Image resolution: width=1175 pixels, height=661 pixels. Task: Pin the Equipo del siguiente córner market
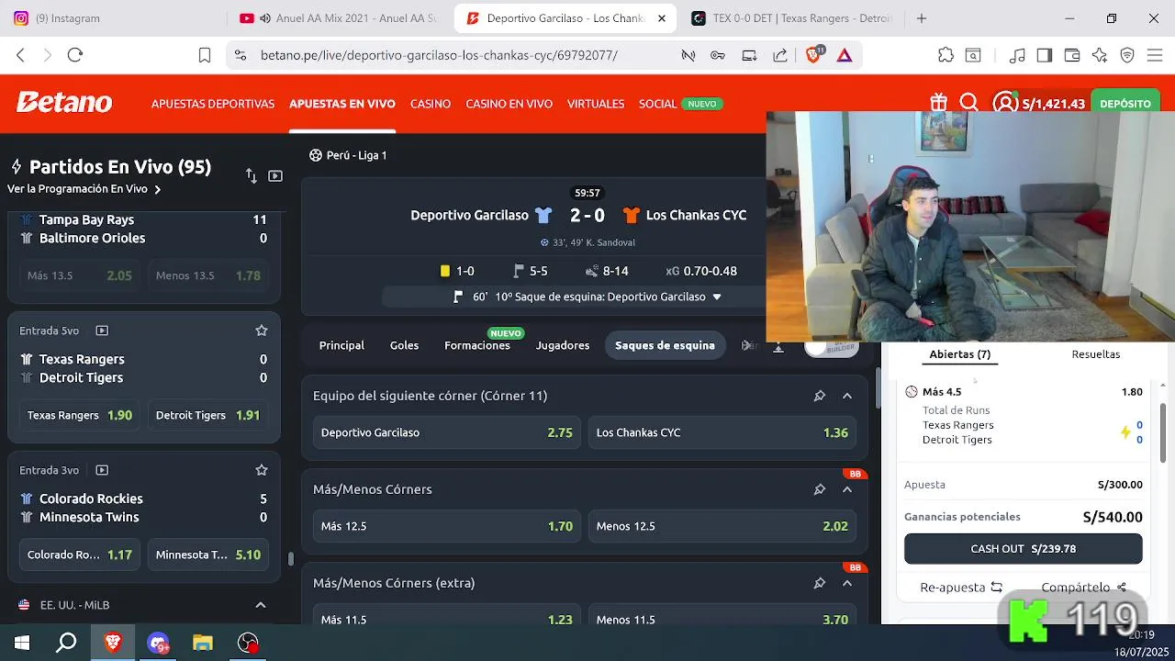coord(820,396)
